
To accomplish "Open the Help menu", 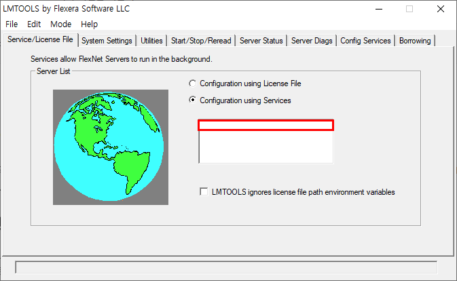I will (x=89, y=24).
